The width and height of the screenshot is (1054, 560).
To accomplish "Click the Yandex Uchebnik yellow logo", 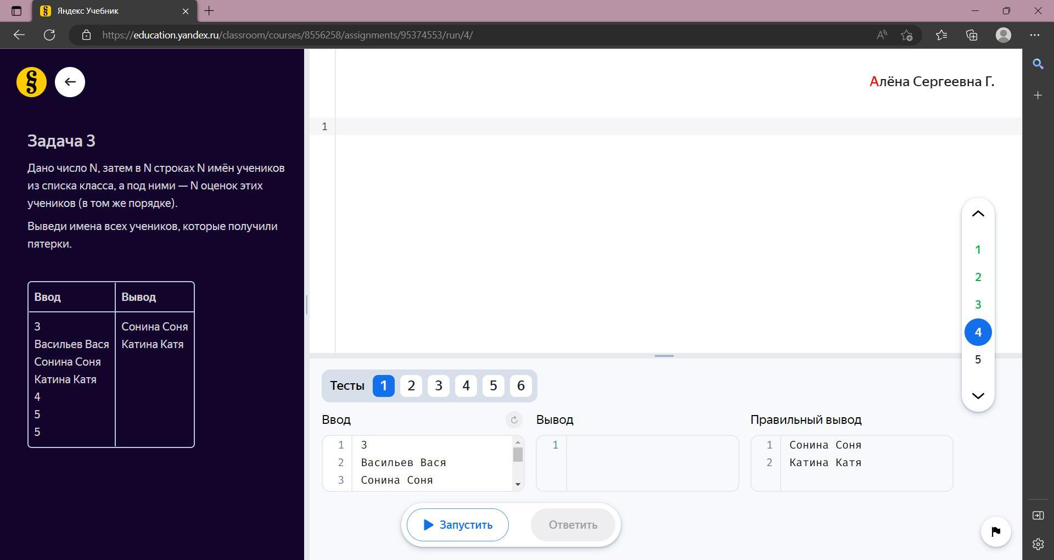I will pos(31,82).
